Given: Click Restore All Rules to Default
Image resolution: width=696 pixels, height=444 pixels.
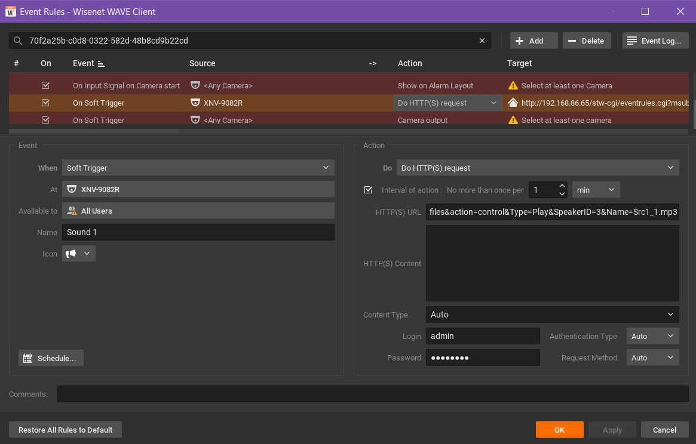Looking at the screenshot, I should coord(65,430).
